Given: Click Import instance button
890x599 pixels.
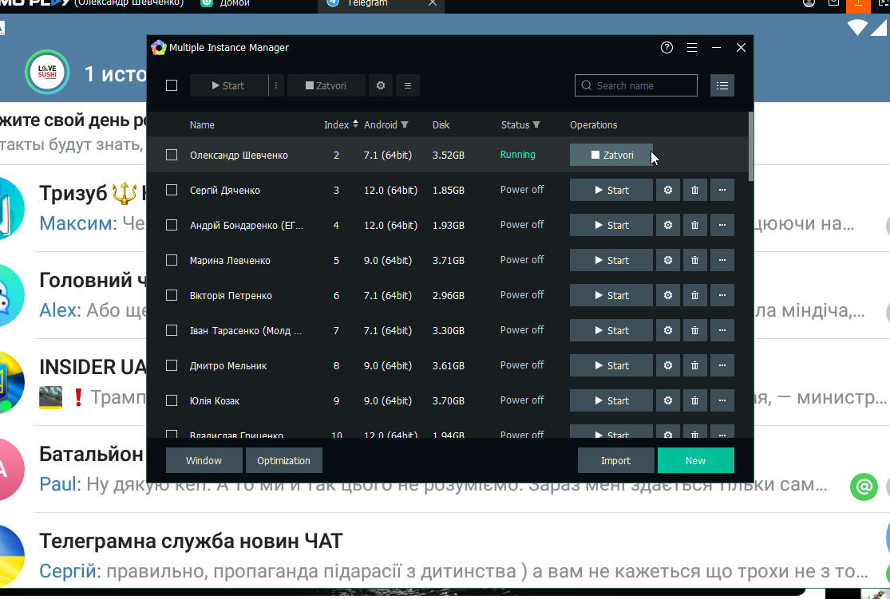Looking at the screenshot, I should coord(616,460).
